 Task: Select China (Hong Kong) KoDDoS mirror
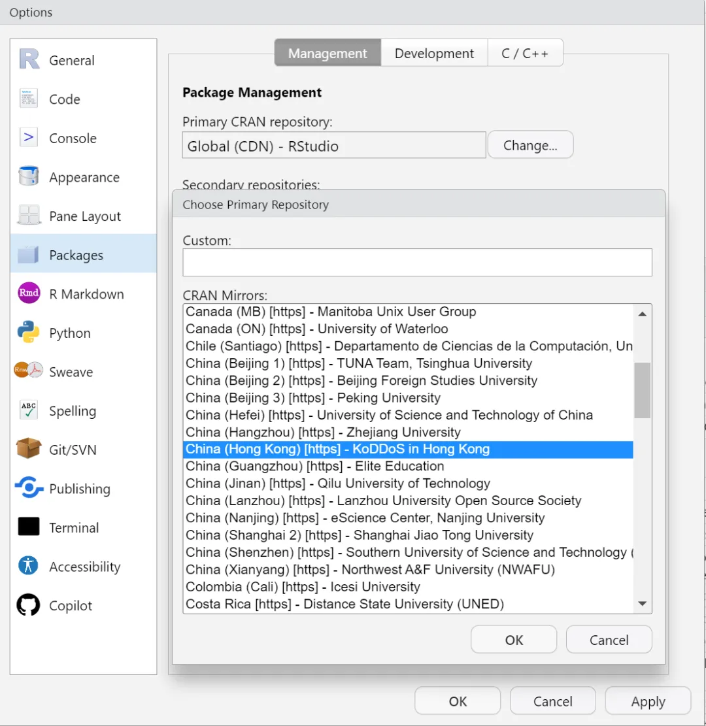(x=408, y=449)
